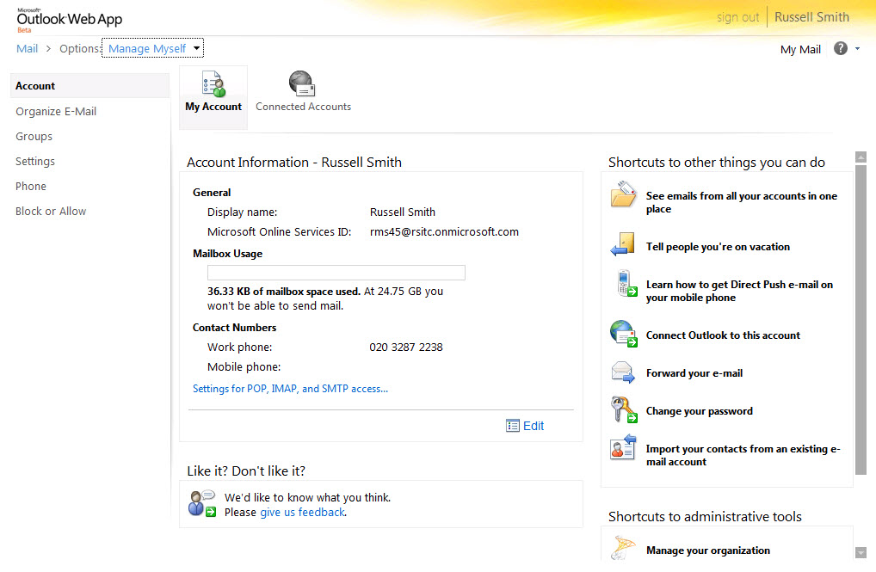Viewport: 876px width, 572px height.
Task: Expand the Manage Myself dropdown
Action: (x=197, y=49)
